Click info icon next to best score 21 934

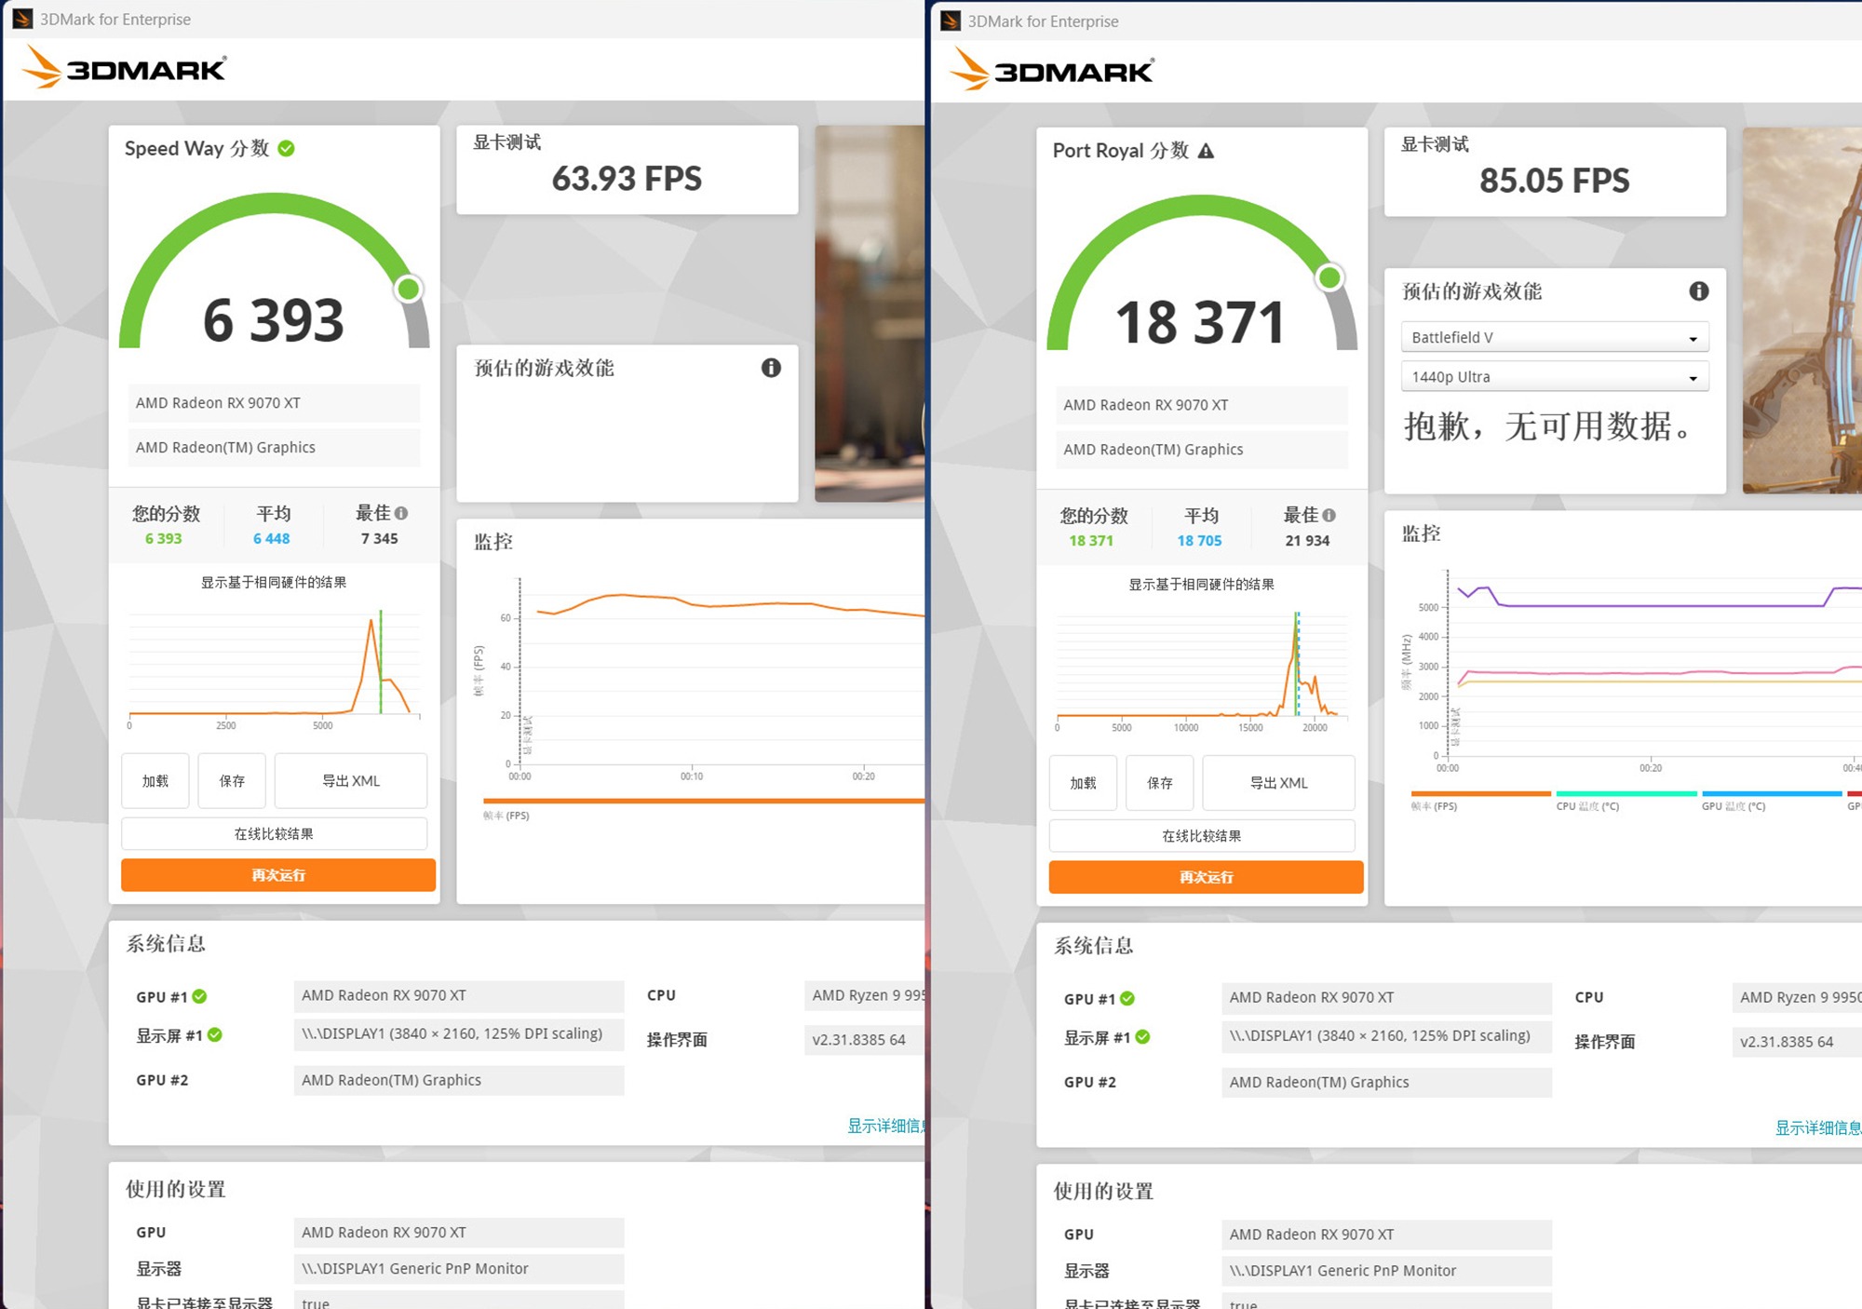click(1329, 515)
